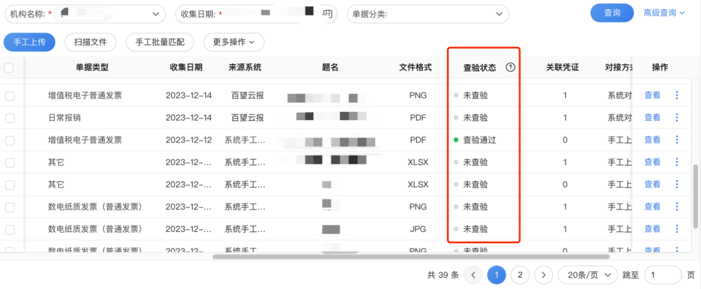The width and height of the screenshot is (701, 289).
Task: Click the 跳至 page number input box
Action: [662, 275]
